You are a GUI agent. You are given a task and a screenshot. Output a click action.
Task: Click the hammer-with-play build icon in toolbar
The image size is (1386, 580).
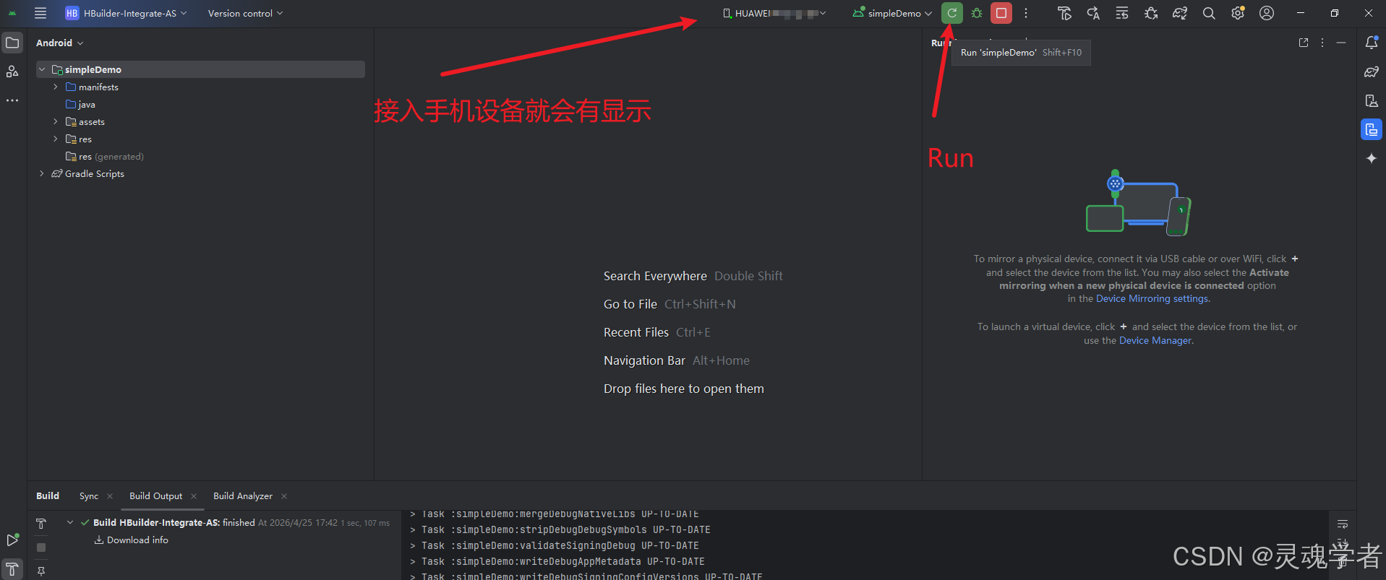tap(1064, 13)
